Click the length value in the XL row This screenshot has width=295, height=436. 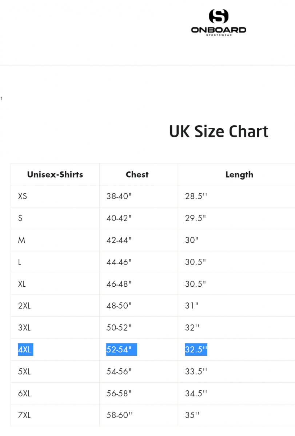pos(195,284)
